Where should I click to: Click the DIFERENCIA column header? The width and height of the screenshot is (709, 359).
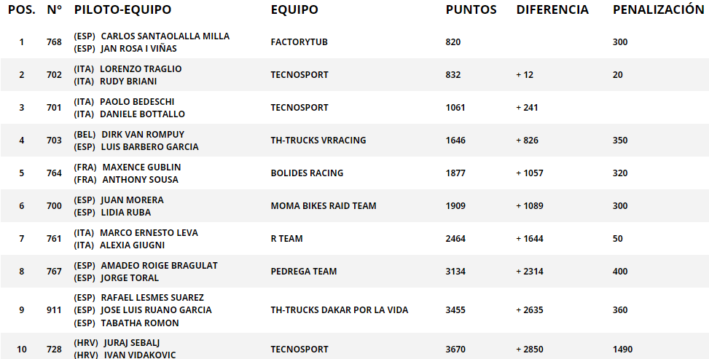point(552,9)
